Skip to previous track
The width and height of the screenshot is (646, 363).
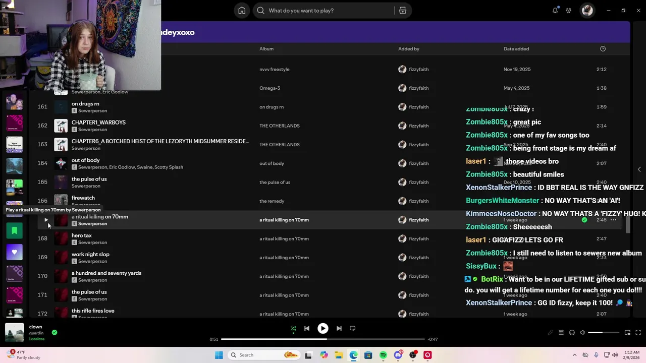point(307,328)
